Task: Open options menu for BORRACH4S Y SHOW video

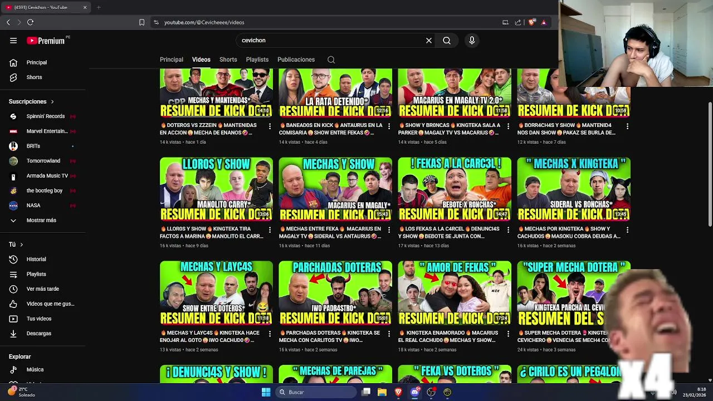Action: pos(627,126)
